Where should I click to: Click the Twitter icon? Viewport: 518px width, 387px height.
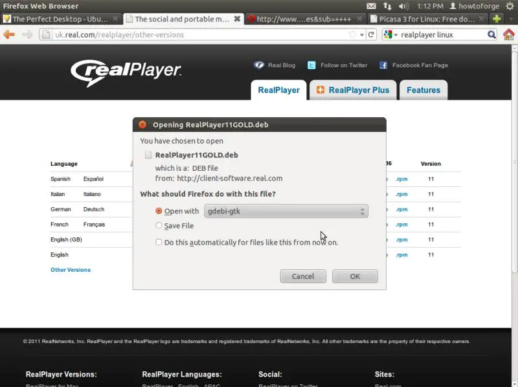coord(311,65)
